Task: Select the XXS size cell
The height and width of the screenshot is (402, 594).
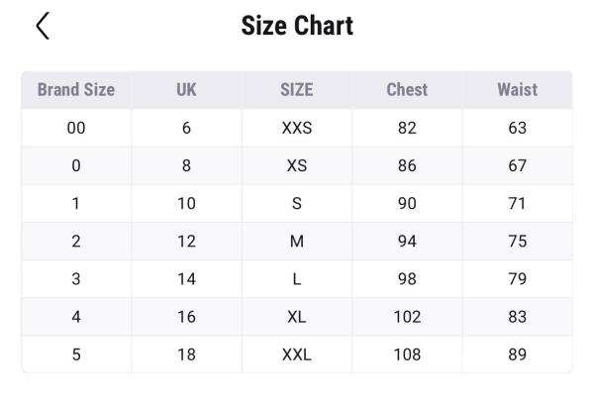Action: tap(296, 128)
